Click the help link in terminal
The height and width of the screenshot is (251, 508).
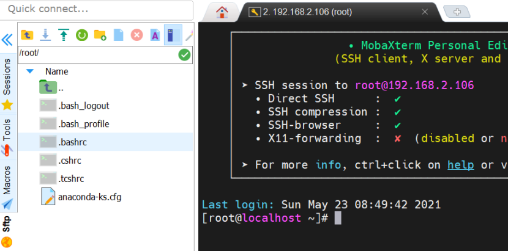tap(461, 165)
